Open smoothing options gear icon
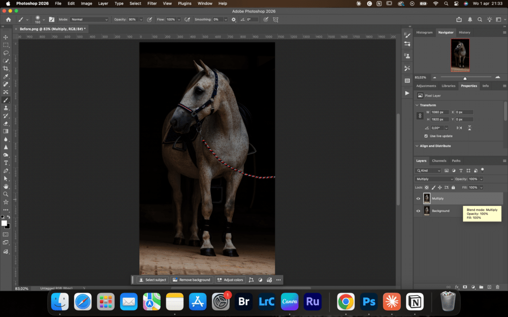Screen dimensions: 508x317 click(x=234, y=19)
